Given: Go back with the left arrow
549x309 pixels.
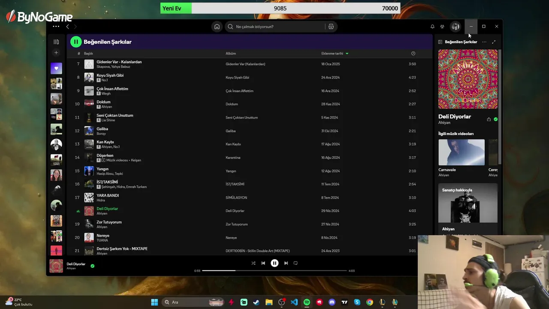Looking at the screenshot, I should [67, 27].
